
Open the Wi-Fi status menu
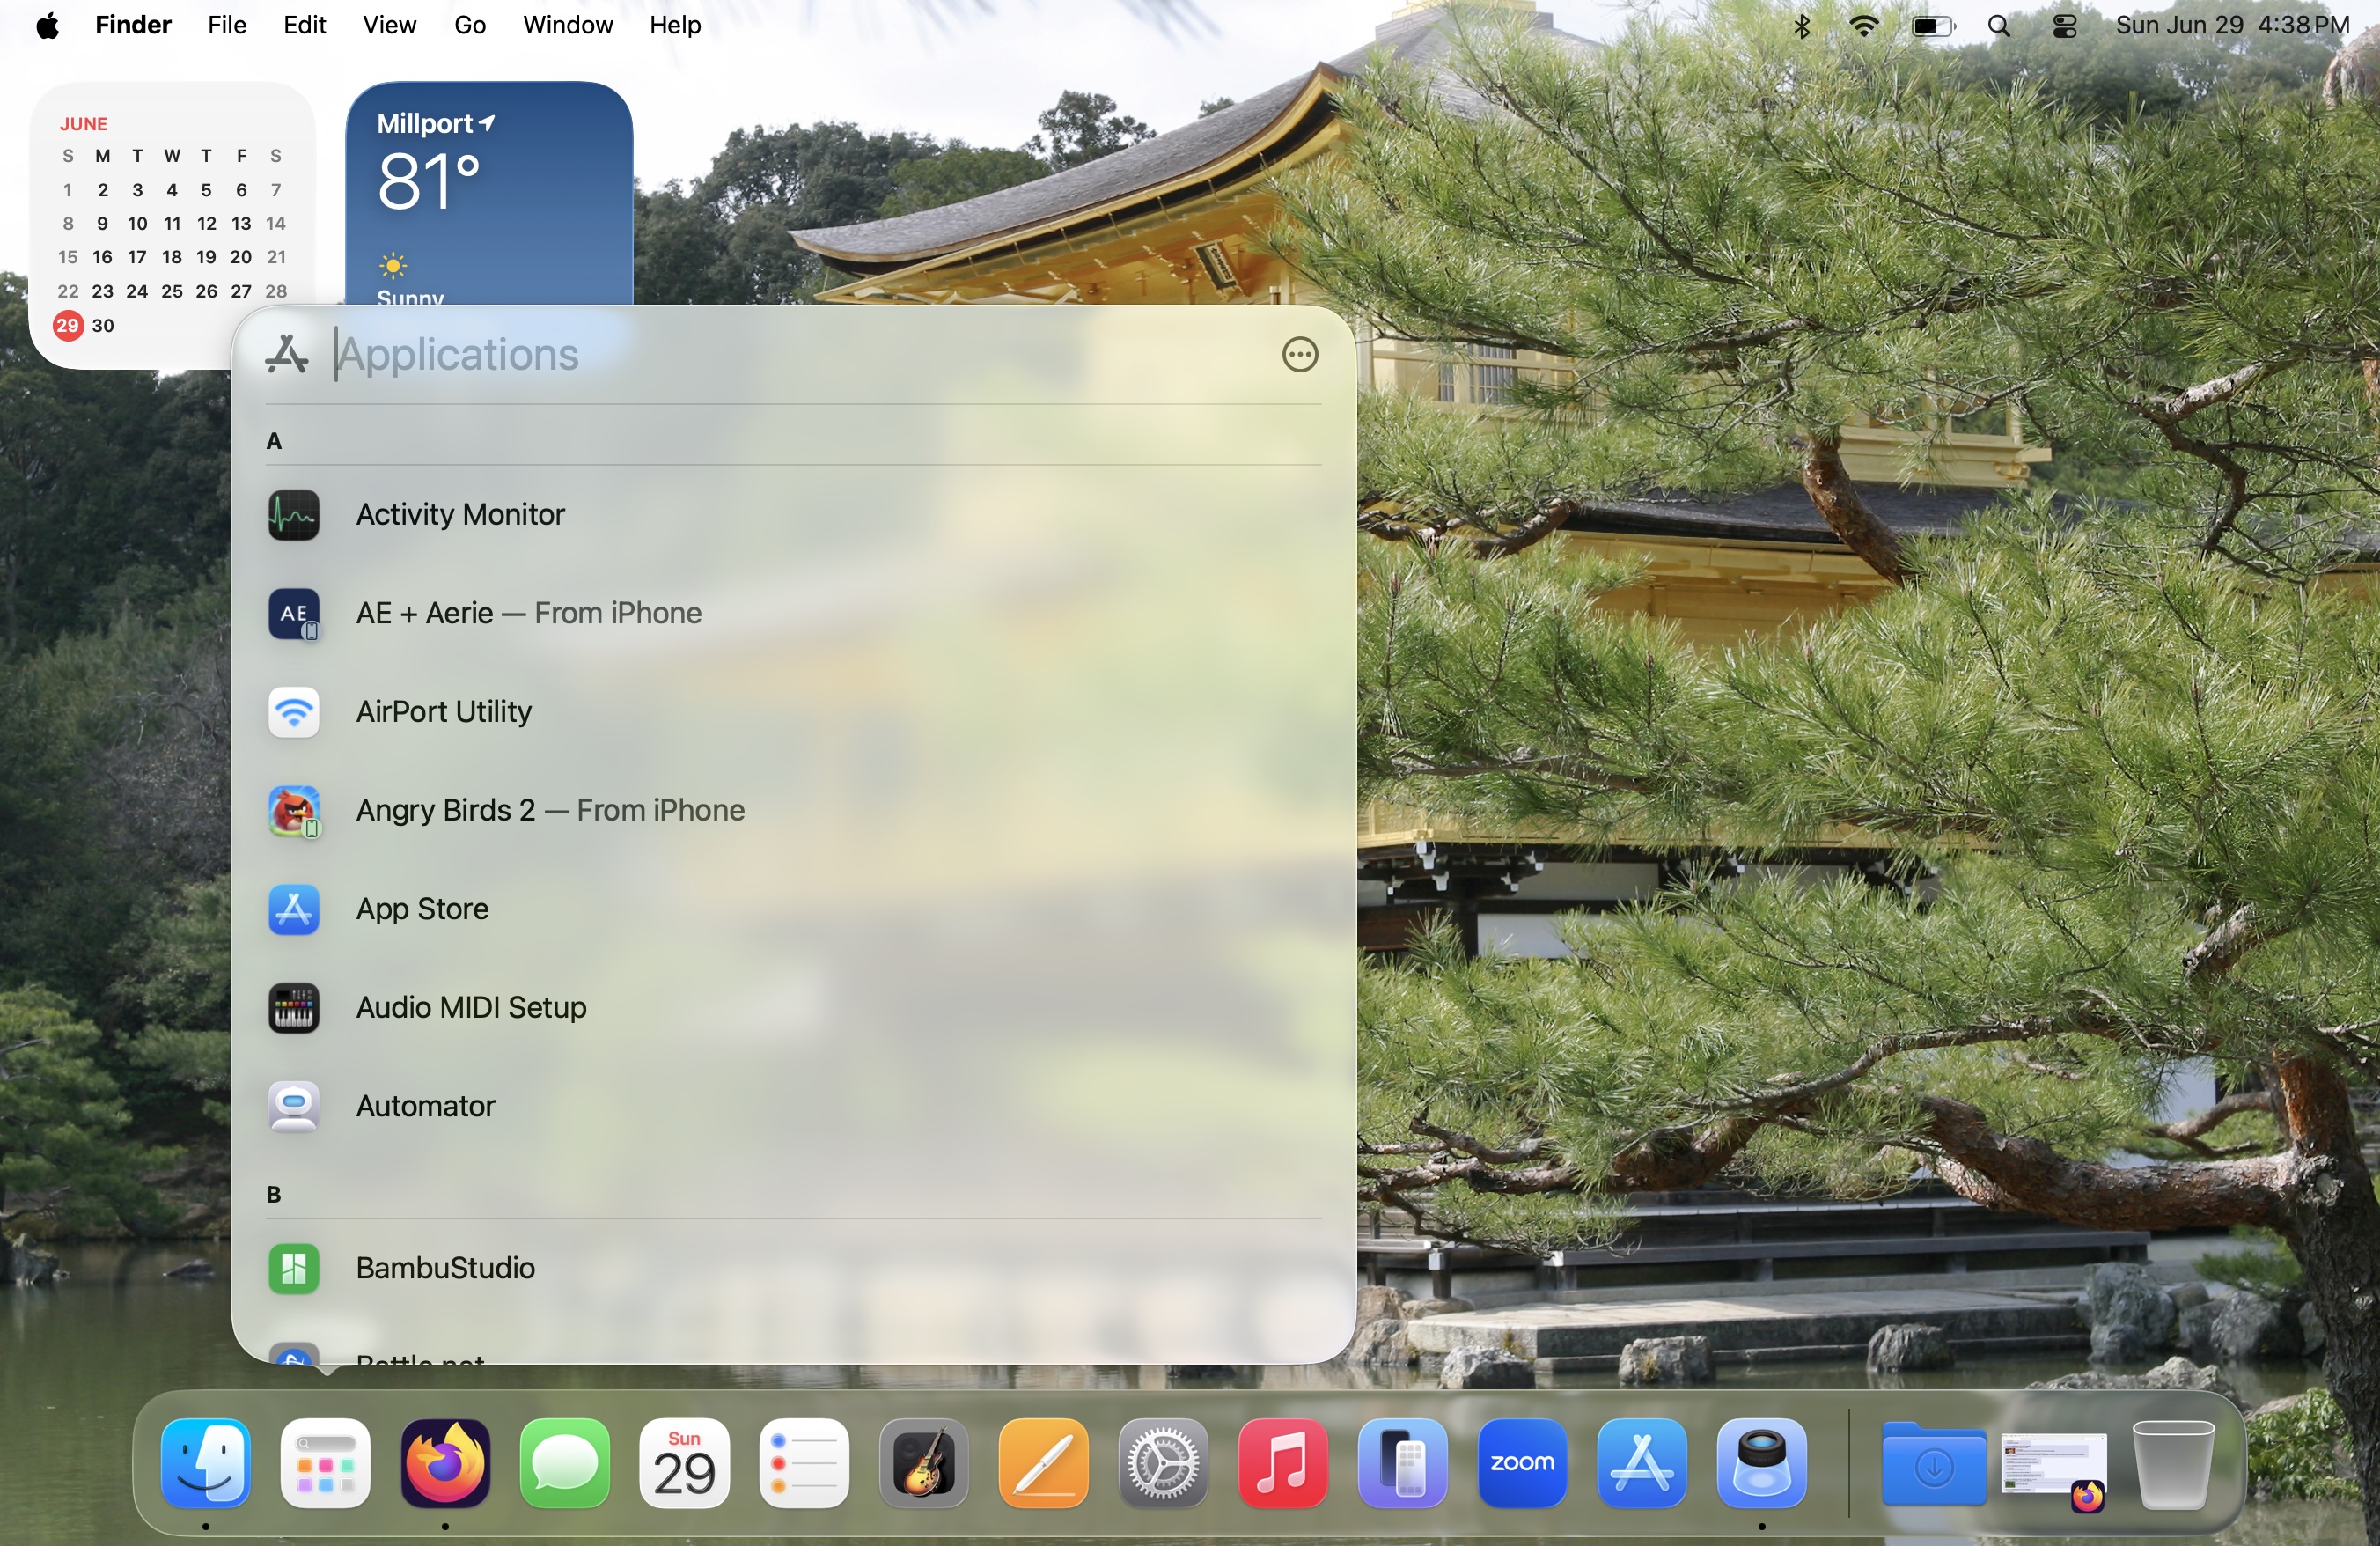[x=1863, y=25]
